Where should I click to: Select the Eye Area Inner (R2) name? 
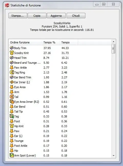click(27, 102)
